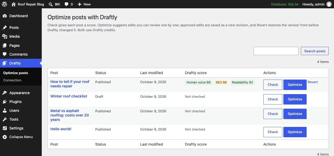
Task: Open the Posts menu item
Action: (x=21, y=28)
